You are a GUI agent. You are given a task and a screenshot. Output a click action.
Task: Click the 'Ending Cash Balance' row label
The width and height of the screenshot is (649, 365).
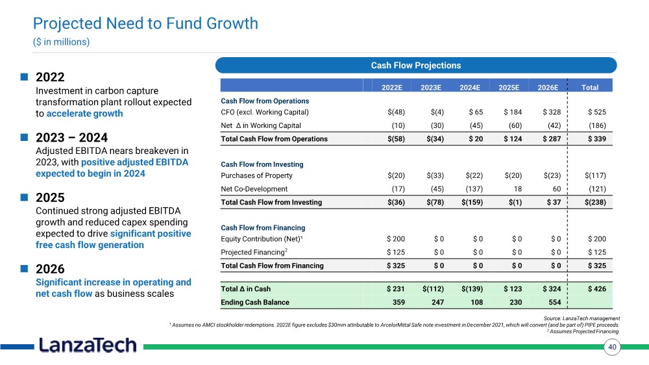pos(255,302)
